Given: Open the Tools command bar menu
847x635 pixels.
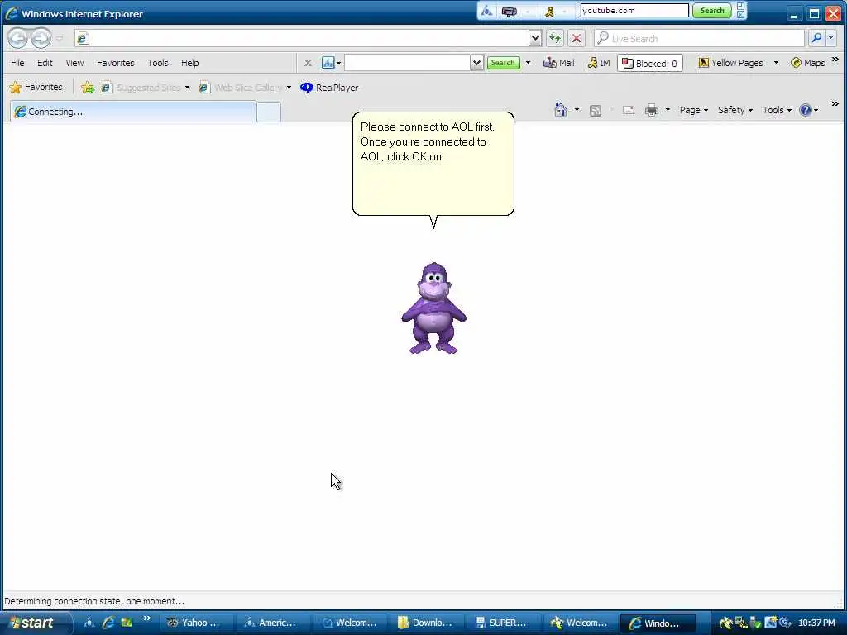Looking at the screenshot, I should click(777, 110).
